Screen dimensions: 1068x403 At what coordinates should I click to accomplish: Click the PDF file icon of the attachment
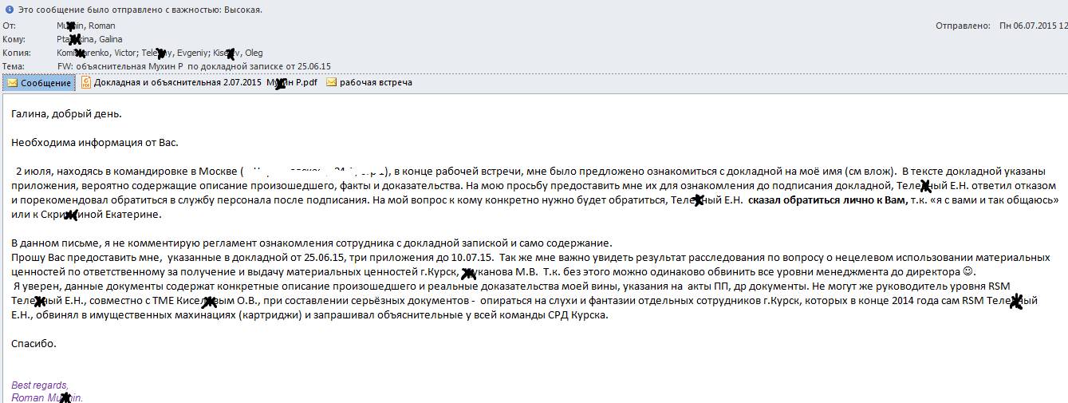(86, 83)
